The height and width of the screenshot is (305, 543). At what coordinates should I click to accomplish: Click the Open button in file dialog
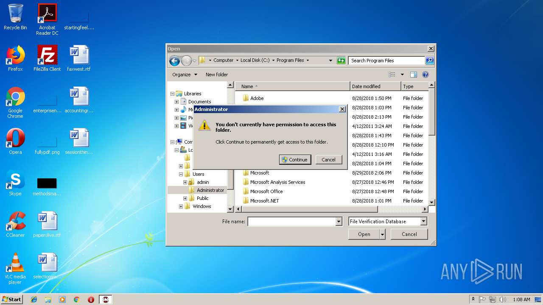tap(364, 234)
